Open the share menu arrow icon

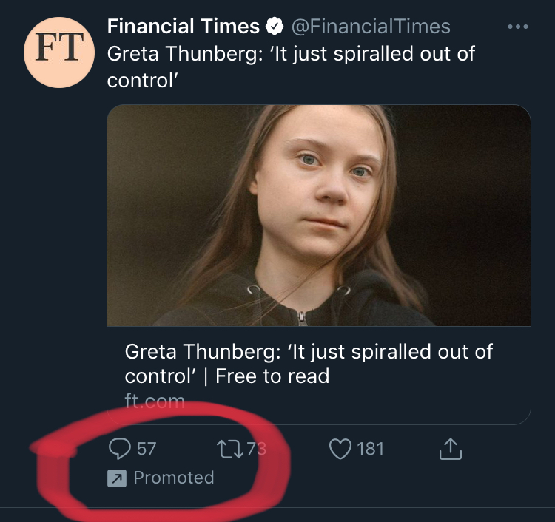pos(451,448)
